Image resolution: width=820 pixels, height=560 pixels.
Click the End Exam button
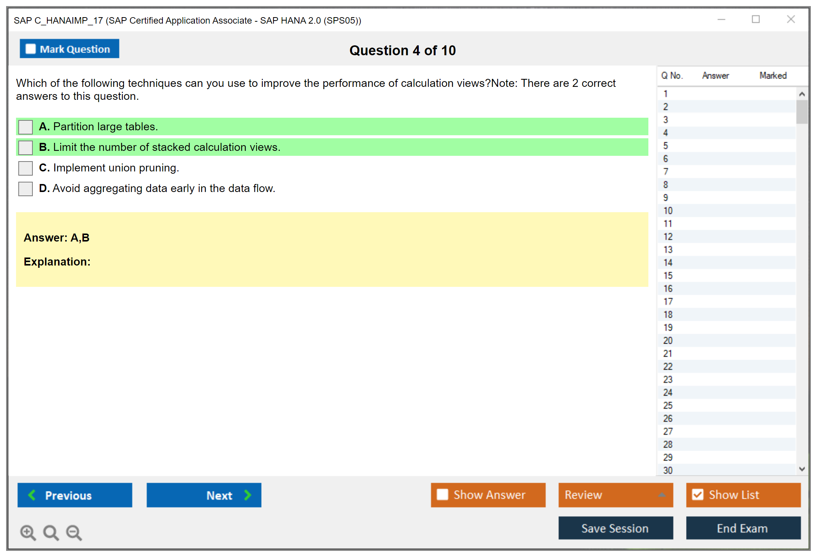point(743,528)
